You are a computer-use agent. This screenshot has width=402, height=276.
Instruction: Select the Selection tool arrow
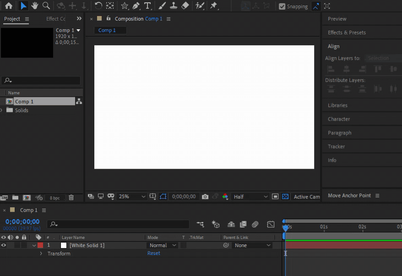tap(23, 6)
